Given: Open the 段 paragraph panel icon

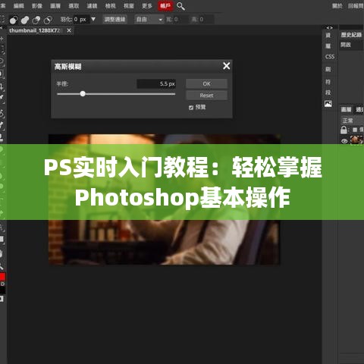Looking at the screenshot, I should pyautogui.click(x=328, y=93).
